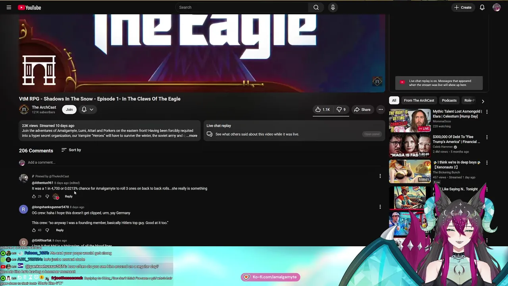Open @Athentus961 commenter profile
508x286 pixels.
coord(42,183)
